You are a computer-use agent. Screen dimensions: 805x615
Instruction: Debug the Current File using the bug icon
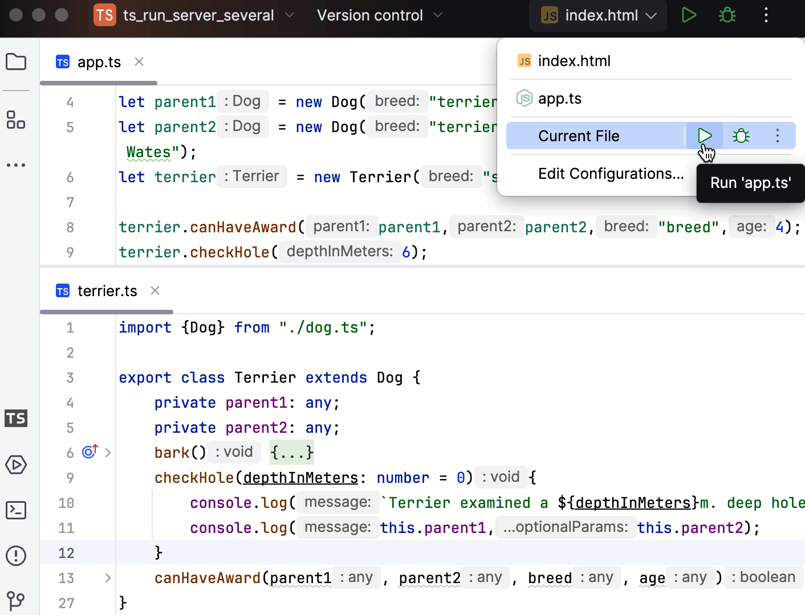click(740, 136)
